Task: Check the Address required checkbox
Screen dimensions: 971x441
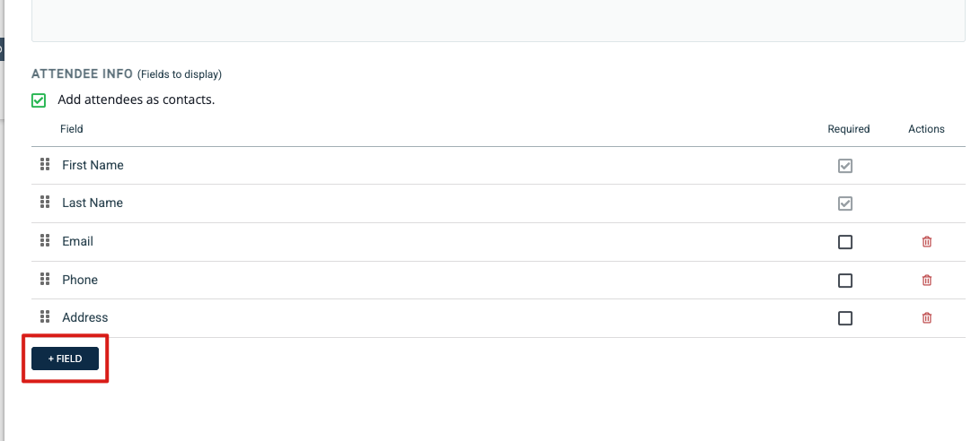Action: (x=844, y=318)
